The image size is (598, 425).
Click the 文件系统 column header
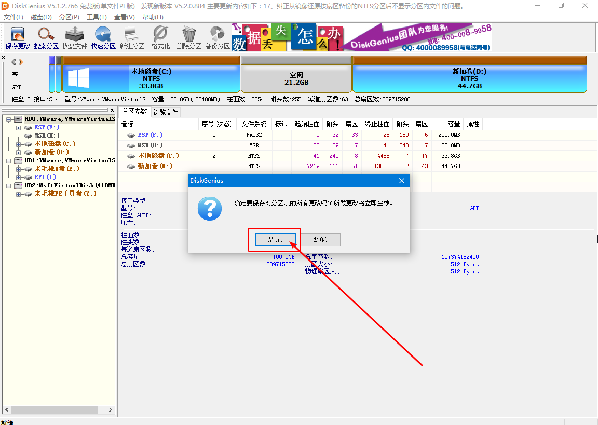pos(254,124)
